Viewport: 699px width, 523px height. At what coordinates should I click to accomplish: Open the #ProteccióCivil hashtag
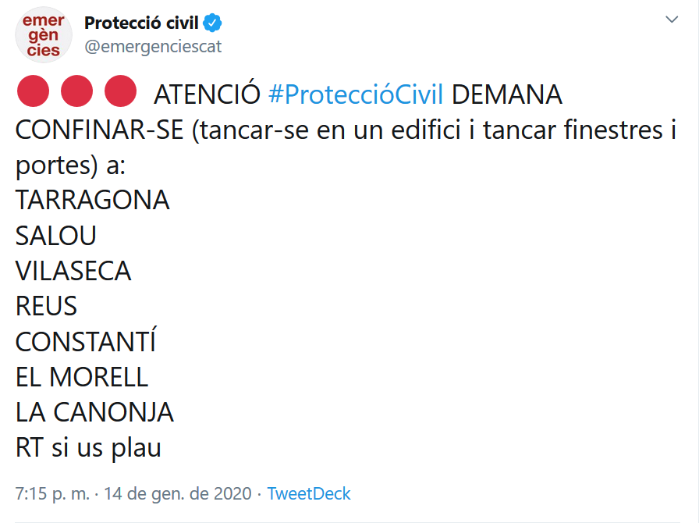tap(356, 94)
